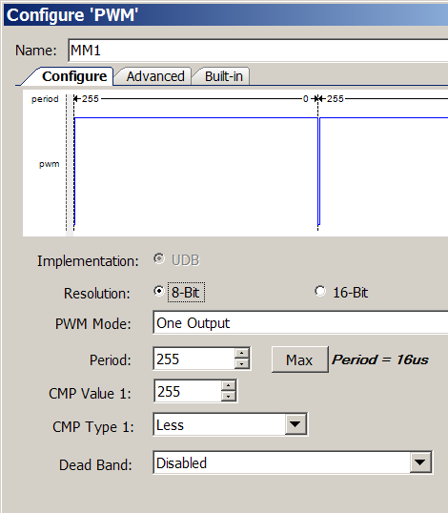Image resolution: width=448 pixels, height=513 pixels.
Task: Decrease Period with the down arrow
Action: point(242,364)
